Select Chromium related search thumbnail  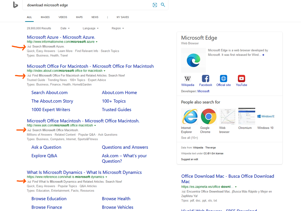point(247,117)
